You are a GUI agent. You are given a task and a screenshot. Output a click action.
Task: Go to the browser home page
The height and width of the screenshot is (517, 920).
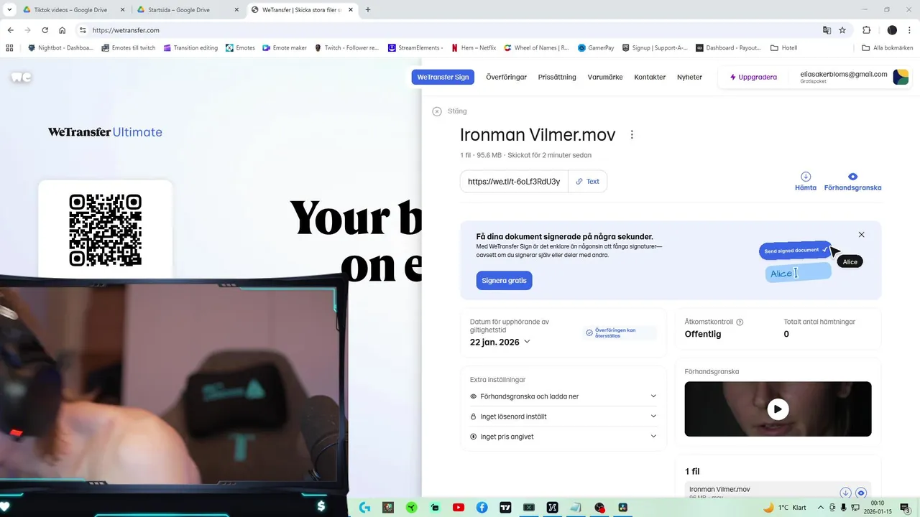click(62, 30)
